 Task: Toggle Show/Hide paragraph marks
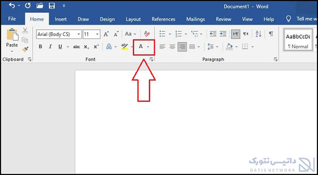[x=271, y=34]
